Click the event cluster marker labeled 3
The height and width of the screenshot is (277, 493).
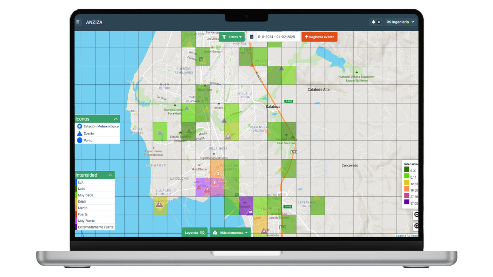[264, 231]
